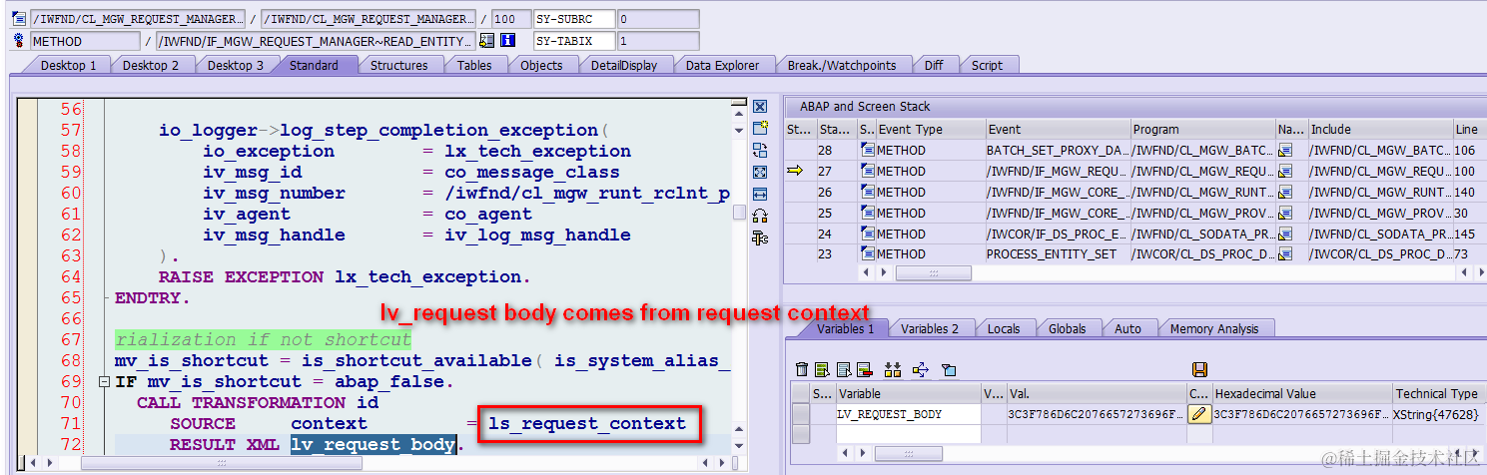Open the DetailDisplay tab

(x=624, y=65)
